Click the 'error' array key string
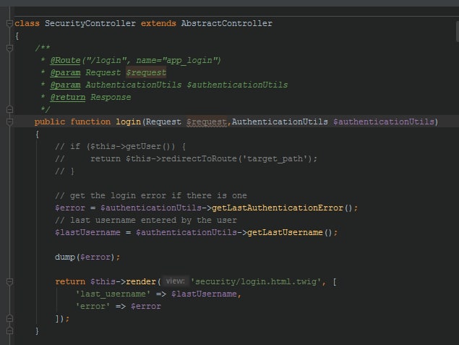 coord(93,307)
